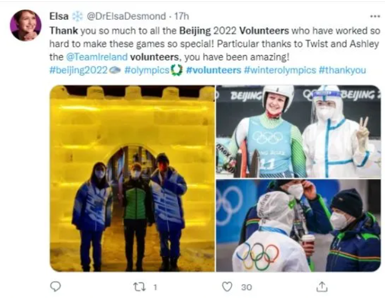The height and width of the screenshot is (298, 385).
Task: View the yellow ice castle photo
Action: pyautogui.click(x=132, y=178)
